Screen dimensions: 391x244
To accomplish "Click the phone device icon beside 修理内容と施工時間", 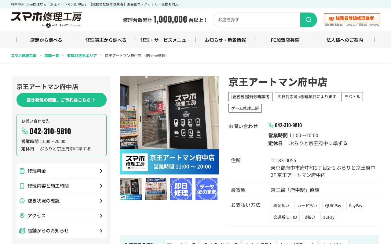I will (x=22, y=186).
